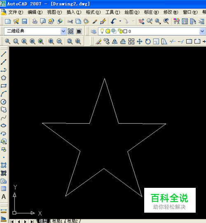Switch to the 布局1 tab

click(x=57, y=221)
